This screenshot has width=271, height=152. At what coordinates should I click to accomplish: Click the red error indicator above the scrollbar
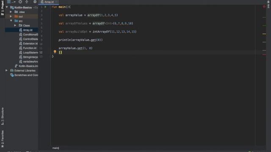click(x=264, y=7)
